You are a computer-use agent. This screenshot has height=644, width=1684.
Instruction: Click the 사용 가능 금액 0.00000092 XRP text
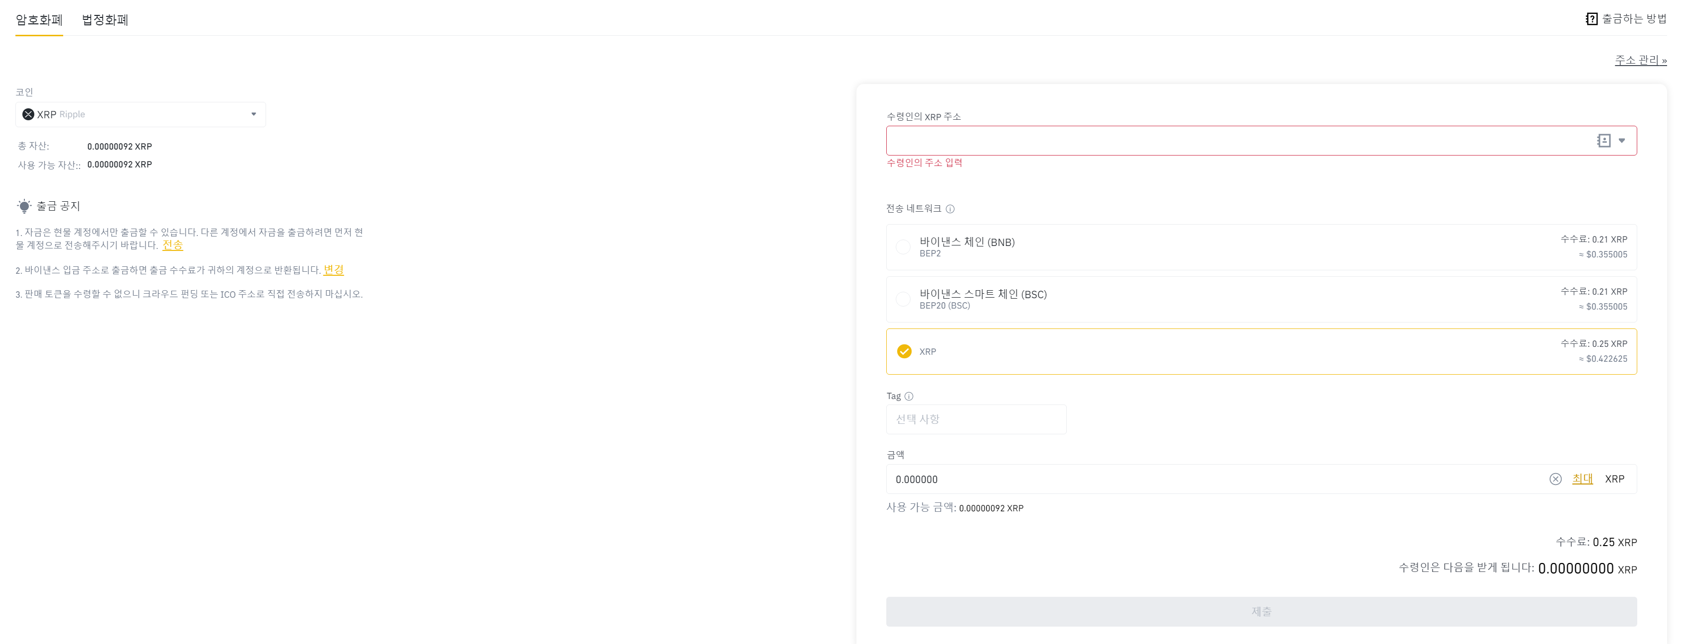(x=955, y=507)
